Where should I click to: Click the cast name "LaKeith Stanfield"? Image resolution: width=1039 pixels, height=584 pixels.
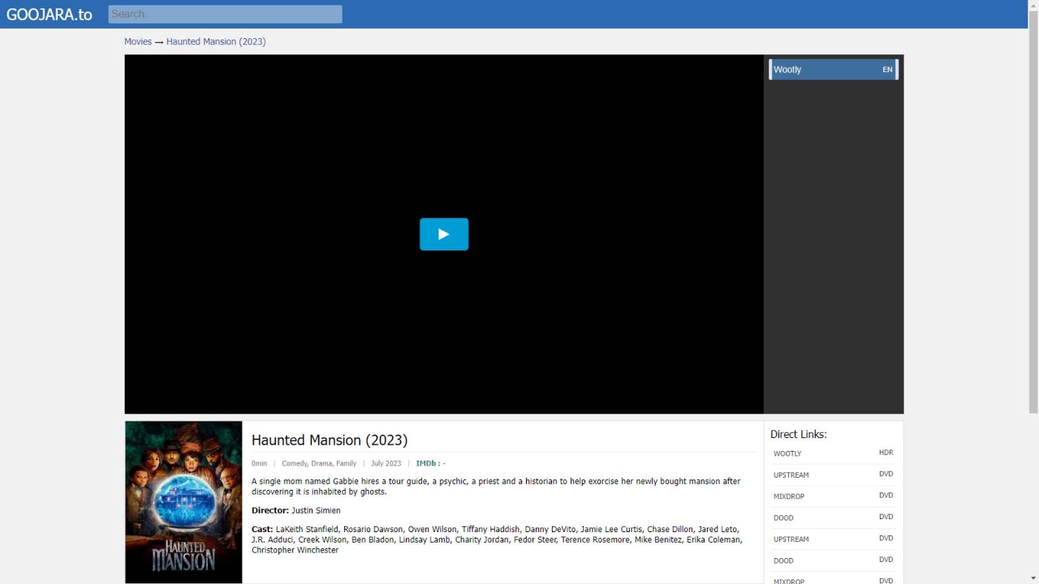(307, 529)
